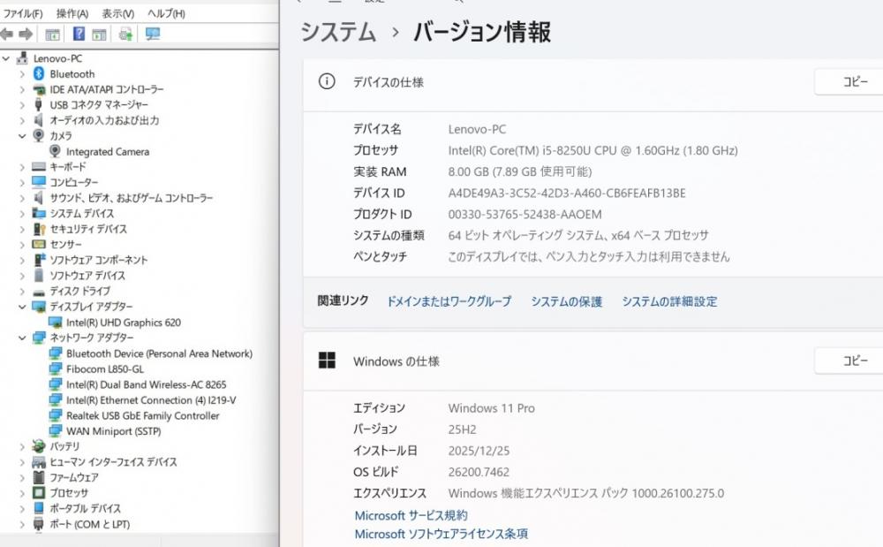Open the ファイル(F) menu
Viewport: 883px width, 547px height.
tap(23, 14)
